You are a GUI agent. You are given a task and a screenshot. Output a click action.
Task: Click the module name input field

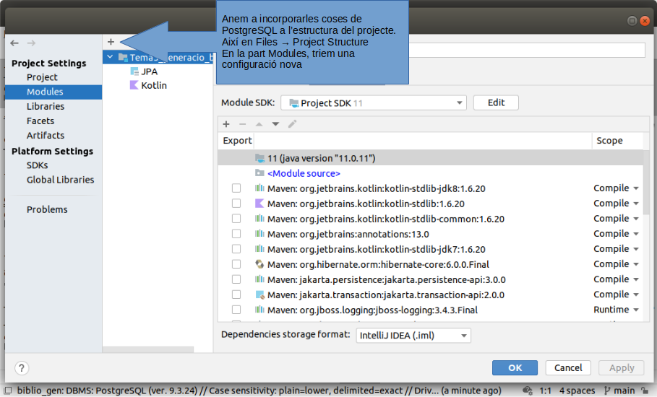pos(527,51)
